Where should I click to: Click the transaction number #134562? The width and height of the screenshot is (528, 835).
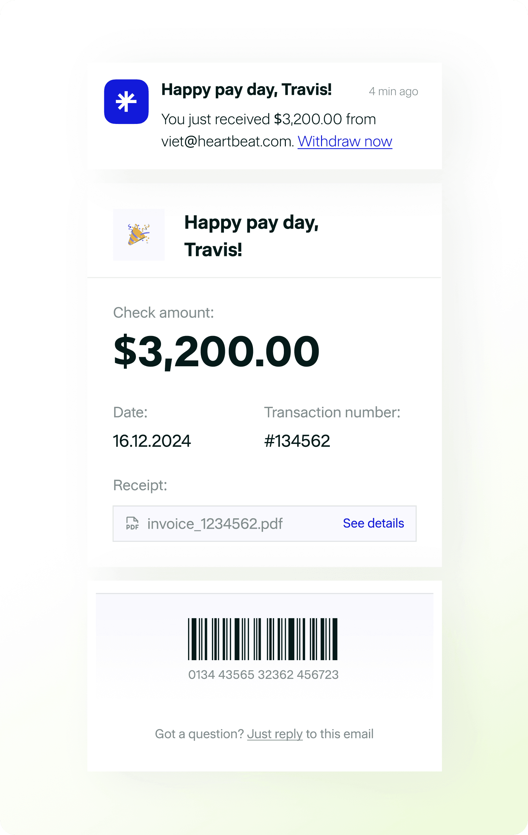[297, 441]
